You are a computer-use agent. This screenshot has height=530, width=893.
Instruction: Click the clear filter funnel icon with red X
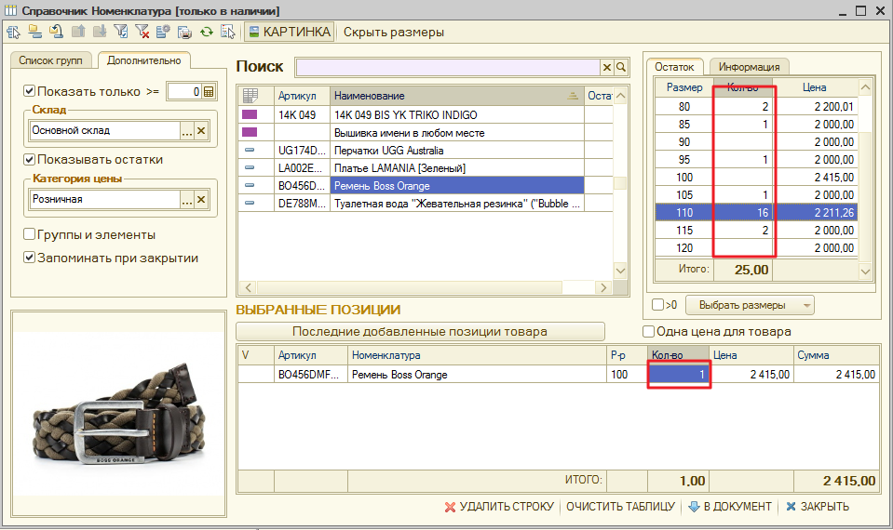[142, 32]
